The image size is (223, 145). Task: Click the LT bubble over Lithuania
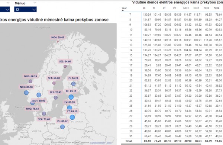pyautogui.click(x=72, y=117)
